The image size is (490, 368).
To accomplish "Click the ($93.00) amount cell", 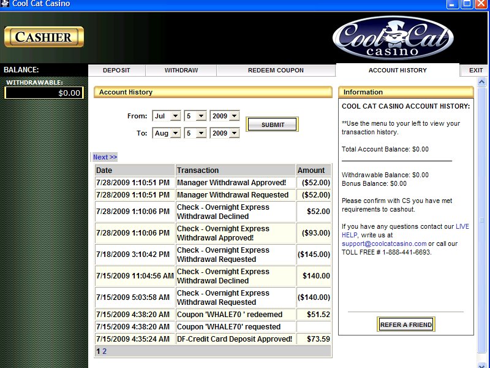I will pyautogui.click(x=314, y=233).
